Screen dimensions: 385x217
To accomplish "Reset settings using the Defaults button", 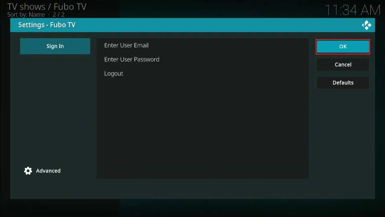I will point(342,83).
